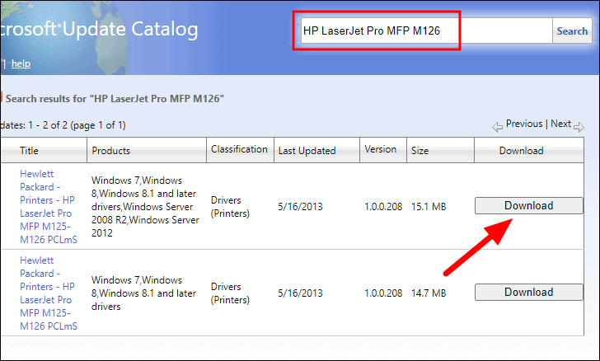Sort results by Products column header
Image resolution: width=600 pixels, height=361 pixels.
(x=111, y=151)
